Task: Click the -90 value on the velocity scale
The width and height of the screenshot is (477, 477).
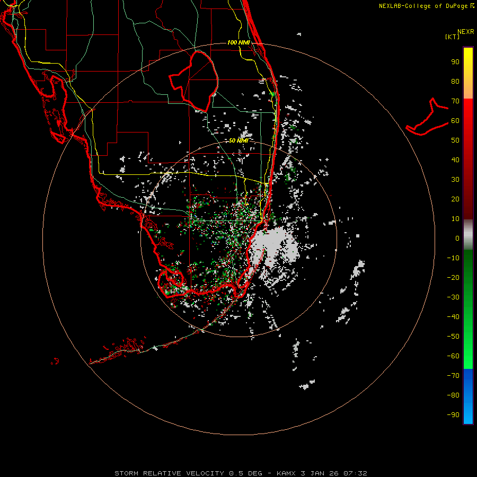Action: pyautogui.click(x=453, y=415)
